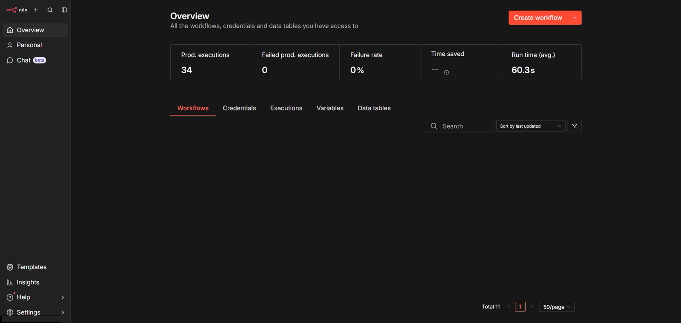Open Insights from sidebar
681x323 pixels.
tap(35, 283)
